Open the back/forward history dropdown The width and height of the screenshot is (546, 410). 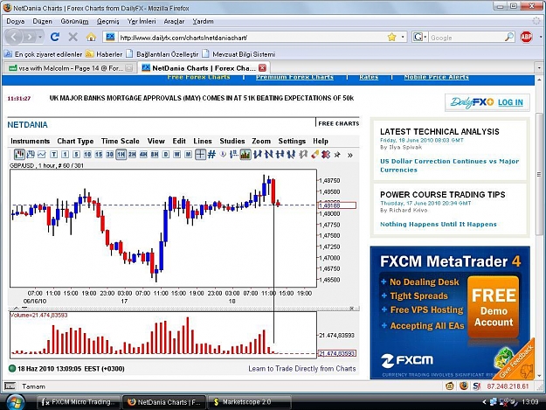[x=40, y=37]
